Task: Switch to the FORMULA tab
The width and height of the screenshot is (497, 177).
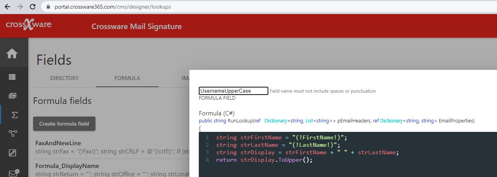Action: [x=127, y=78]
